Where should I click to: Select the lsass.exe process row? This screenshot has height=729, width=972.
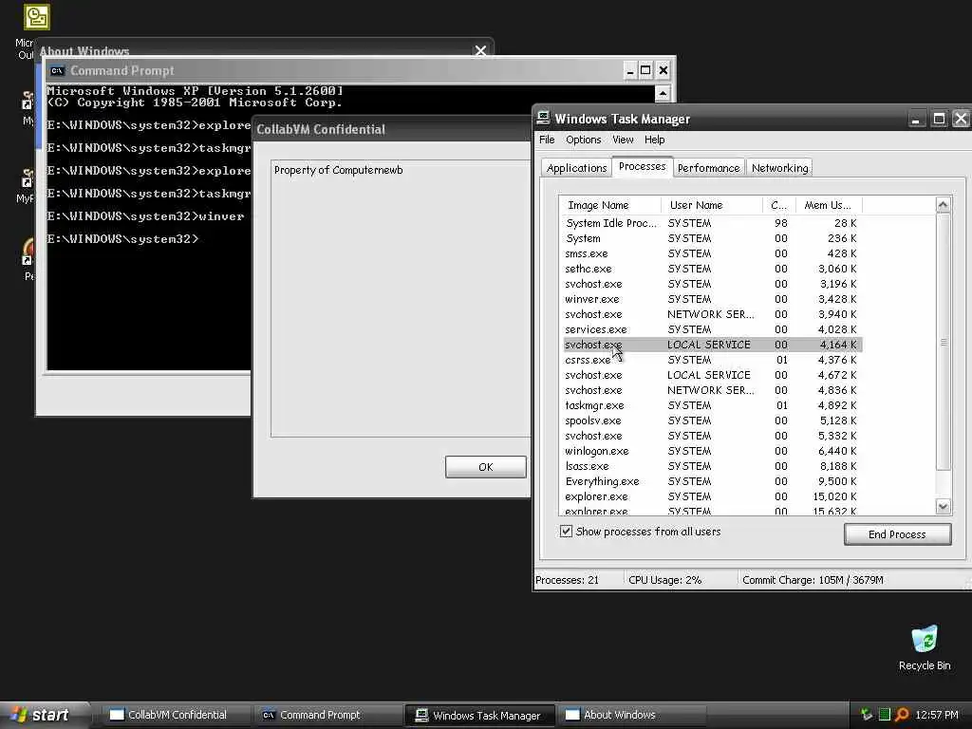click(711, 466)
